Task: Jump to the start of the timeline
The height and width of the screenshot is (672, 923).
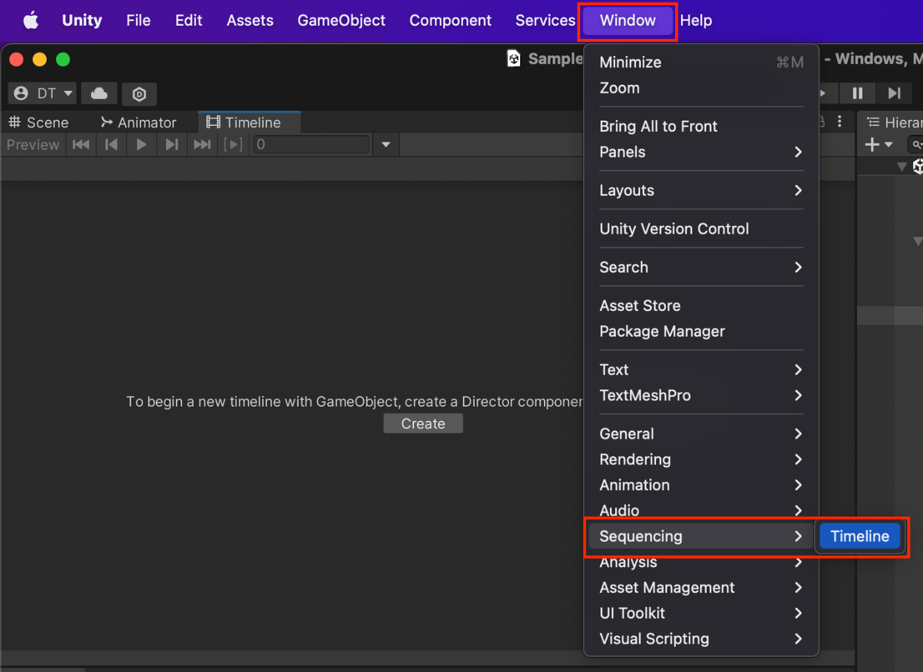Action: 81,144
